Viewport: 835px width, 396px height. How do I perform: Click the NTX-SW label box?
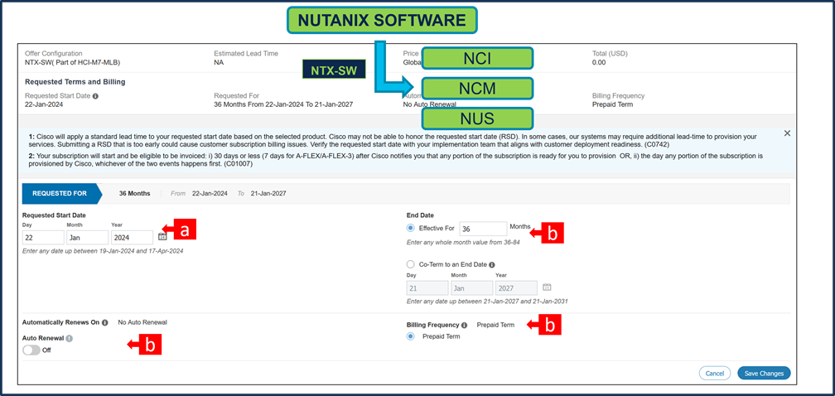(x=335, y=70)
